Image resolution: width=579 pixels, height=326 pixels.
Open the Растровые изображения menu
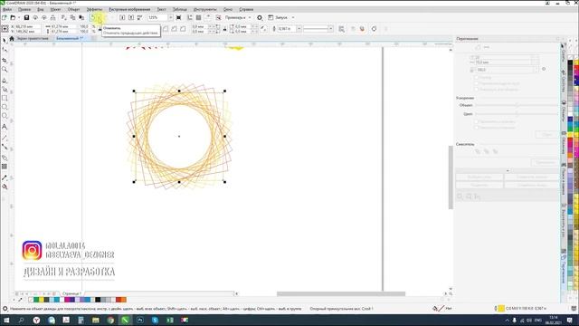point(129,9)
